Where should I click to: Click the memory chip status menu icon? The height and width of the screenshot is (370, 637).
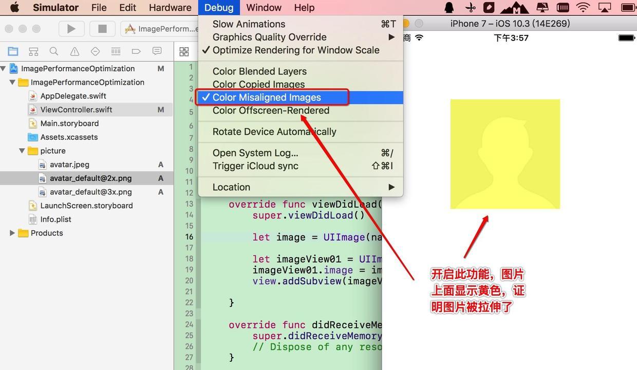[563, 7]
